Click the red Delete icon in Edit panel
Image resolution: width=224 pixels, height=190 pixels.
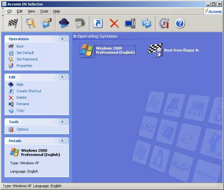point(11,98)
